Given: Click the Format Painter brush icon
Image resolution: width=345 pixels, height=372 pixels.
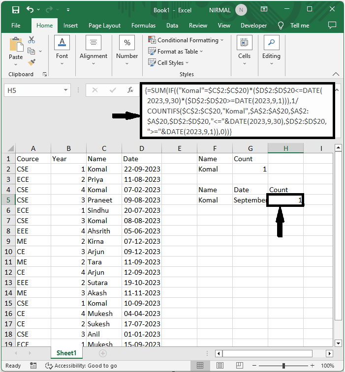Looking at the screenshot, I should click(x=31, y=62).
